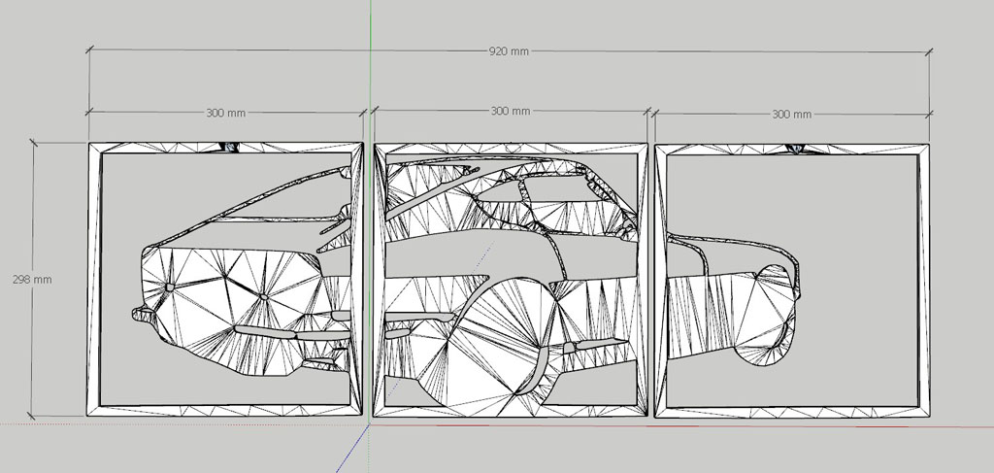
Task: Select the 920 mm overall width dimension
Action: [509, 51]
